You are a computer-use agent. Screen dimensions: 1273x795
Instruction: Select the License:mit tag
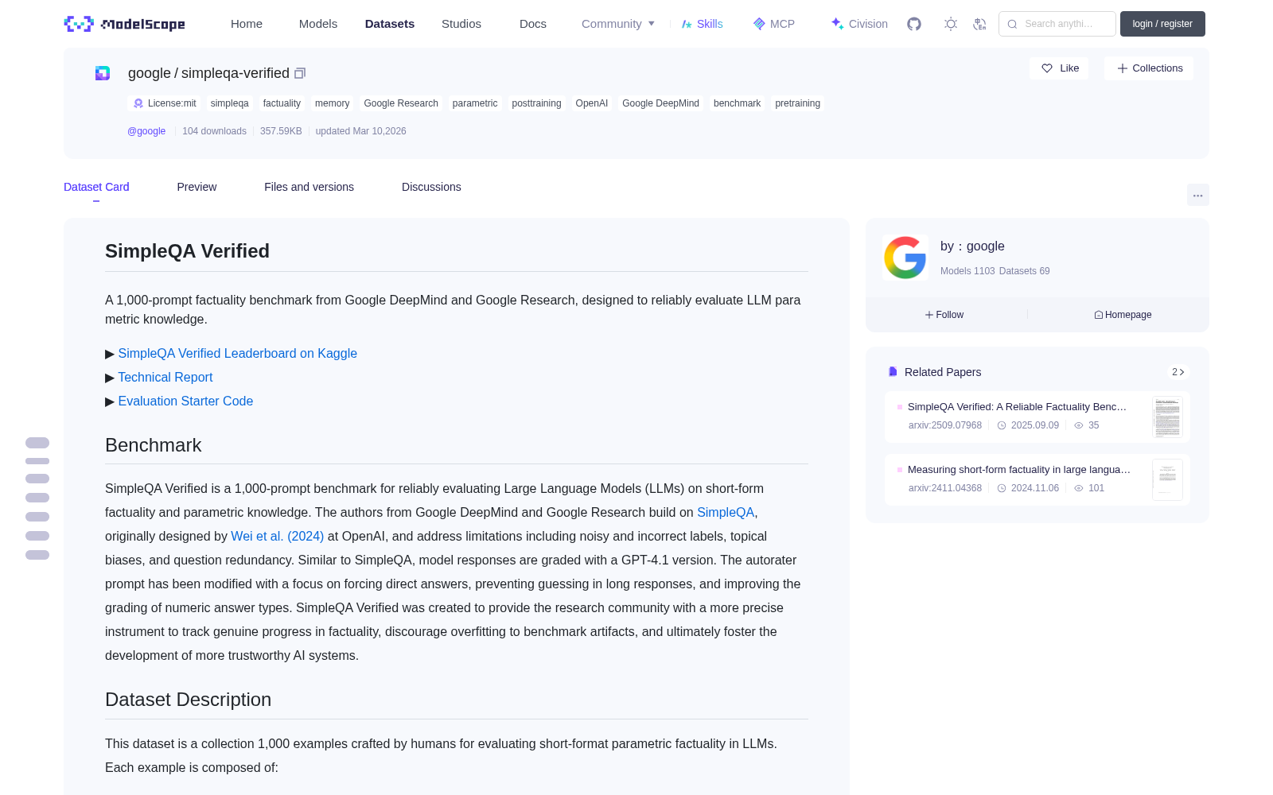(165, 103)
